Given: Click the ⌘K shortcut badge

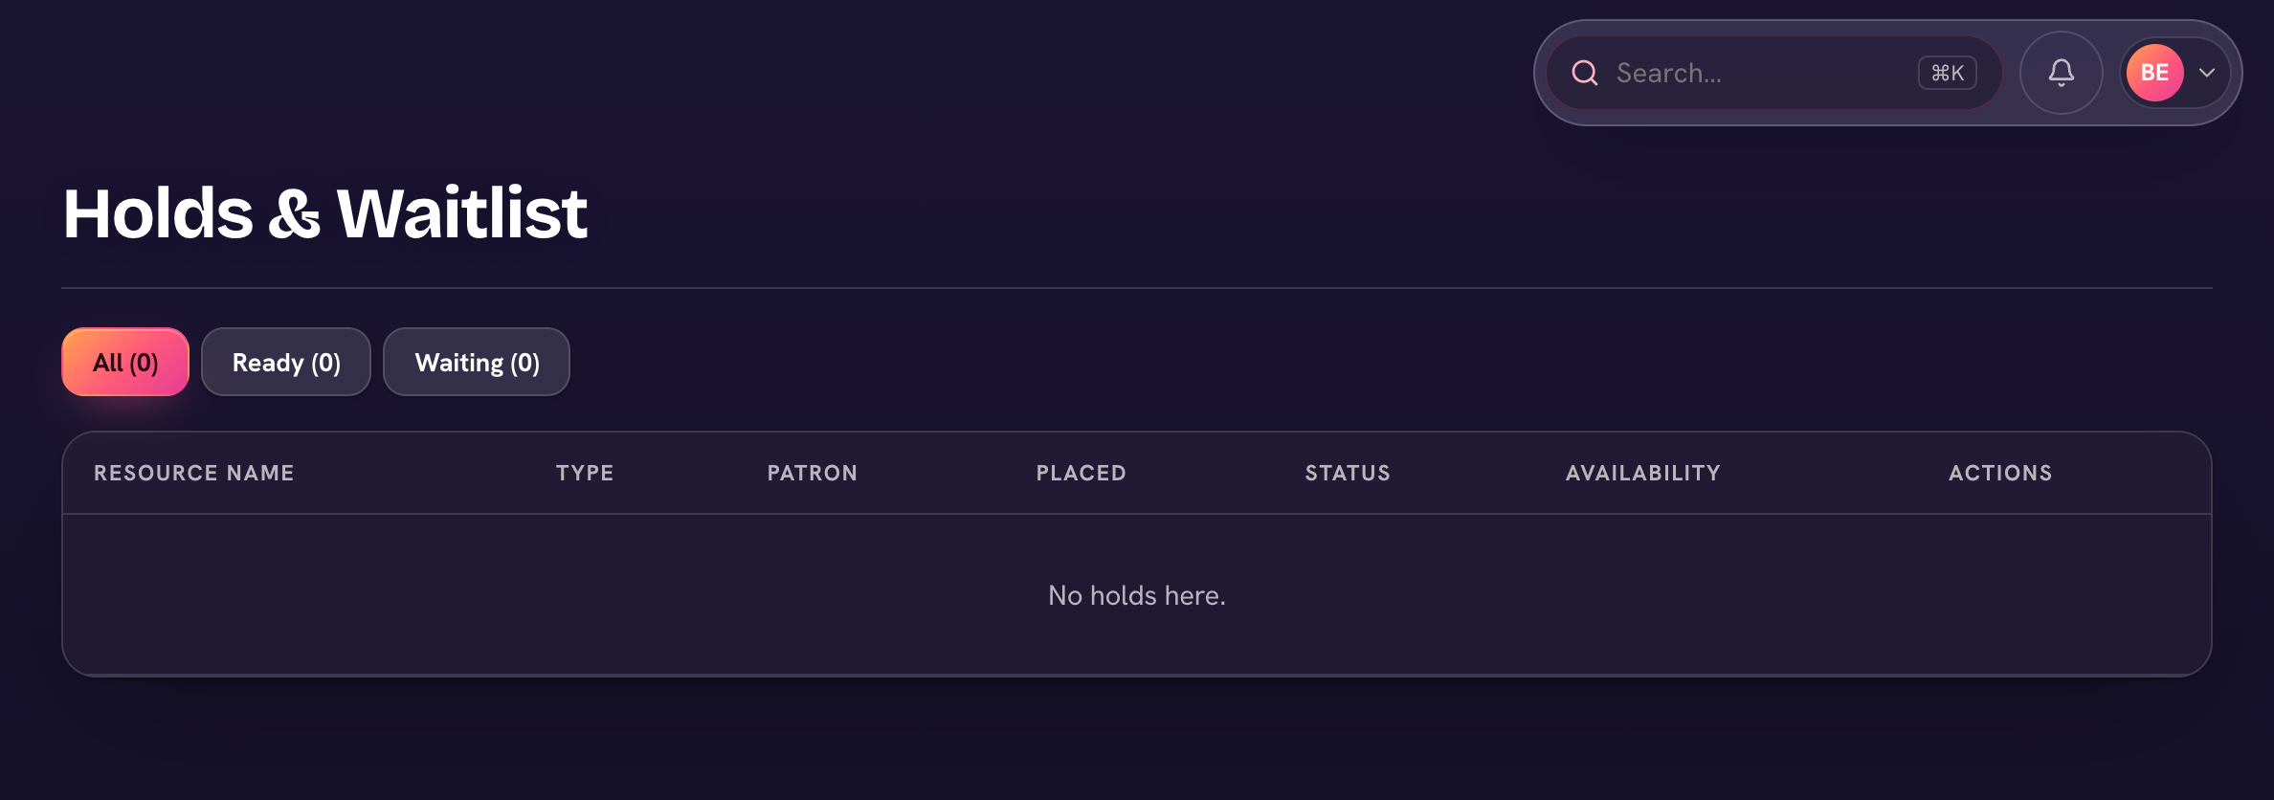Looking at the screenshot, I should [1947, 73].
